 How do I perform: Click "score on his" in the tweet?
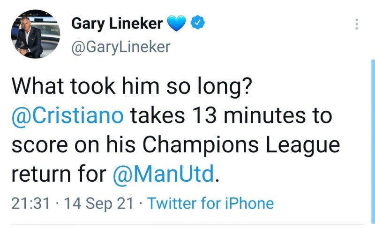pos(73,145)
